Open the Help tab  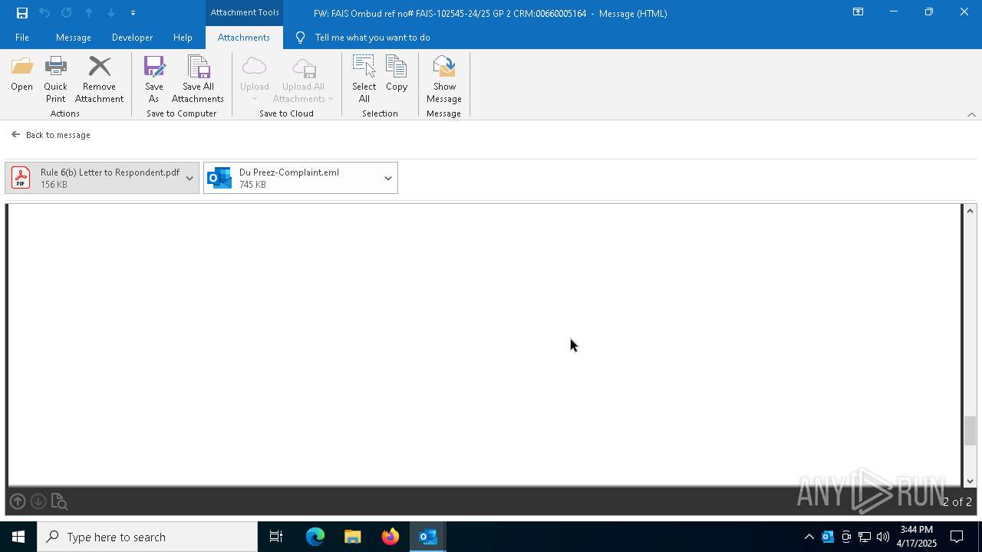click(x=183, y=38)
